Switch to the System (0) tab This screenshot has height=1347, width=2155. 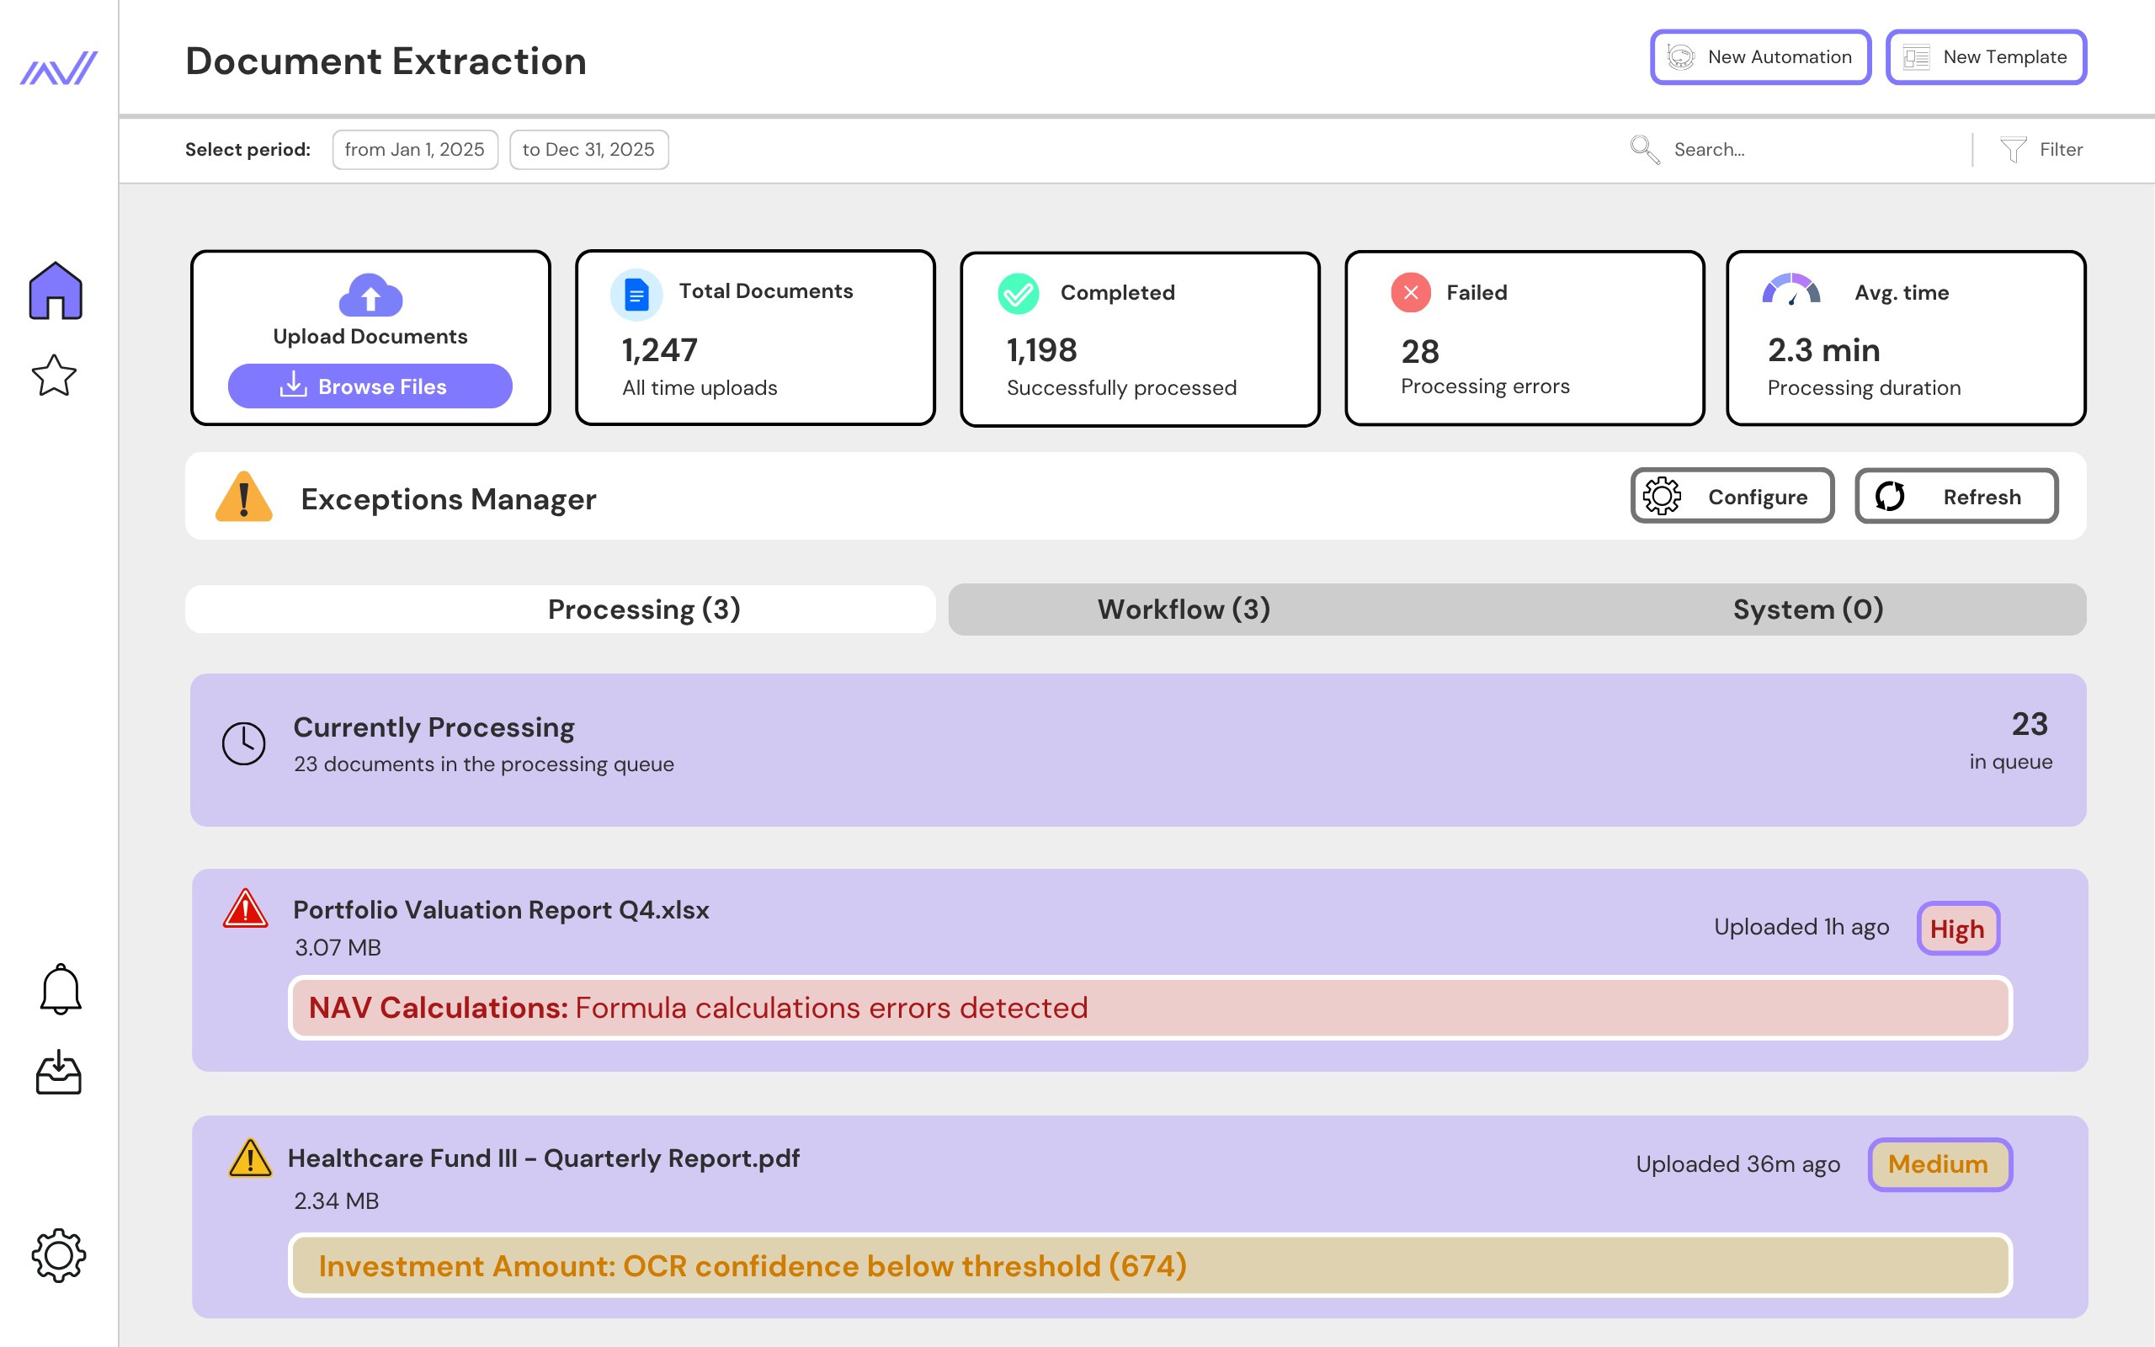click(x=1807, y=610)
